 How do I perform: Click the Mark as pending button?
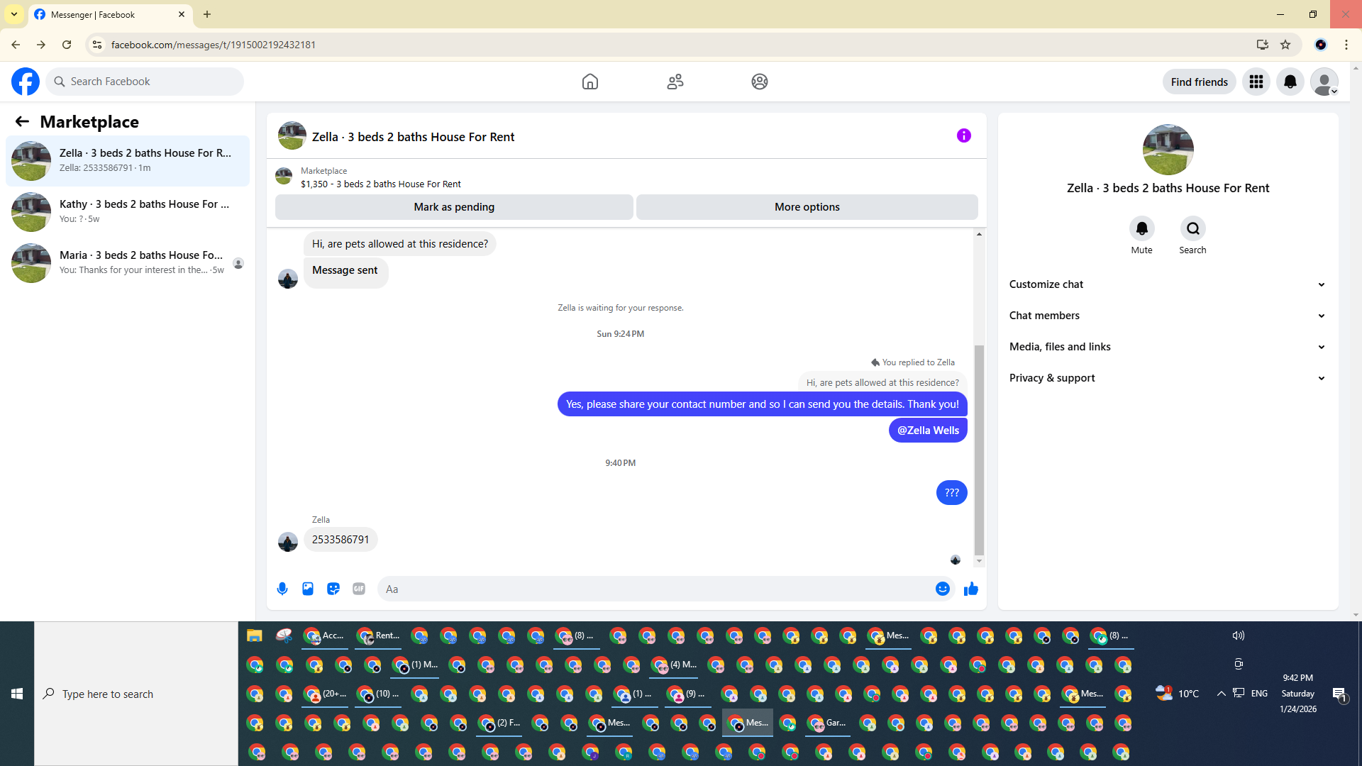click(x=454, y=207)
